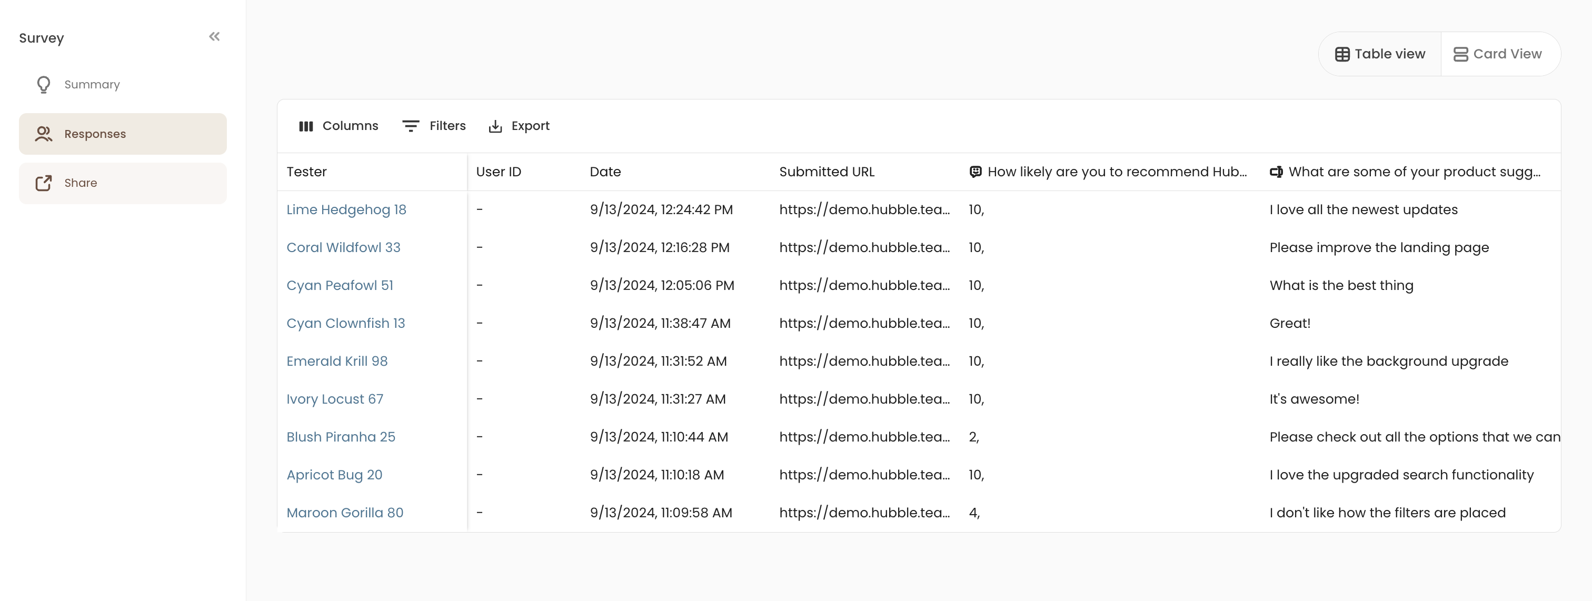Open the Responses section

pos(122,134)
